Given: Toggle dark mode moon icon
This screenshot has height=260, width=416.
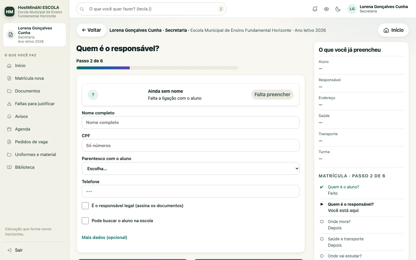Looking at the screenshot, I should 338,9.
